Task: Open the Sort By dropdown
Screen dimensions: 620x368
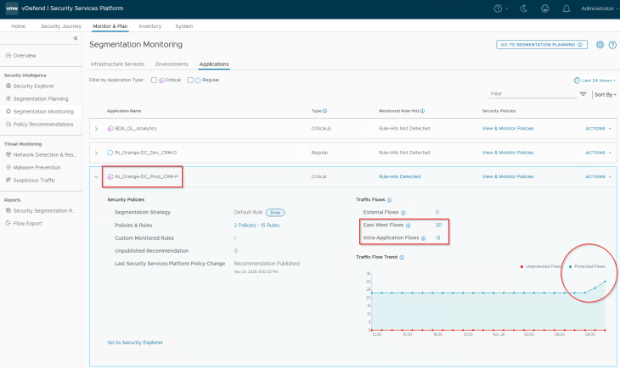Action: coord(605,94)
